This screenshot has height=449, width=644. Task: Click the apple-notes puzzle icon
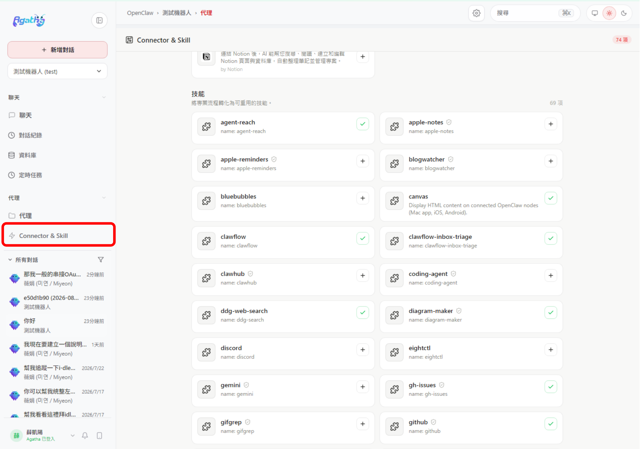(x=394, y=127)
